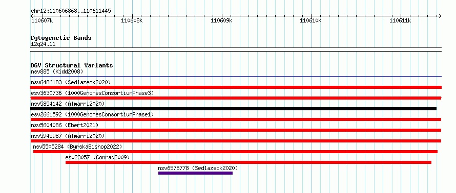This screenshot has height=193, width=456.
Task: Click nsv885 (Kidd2008) label
Action: click(57, 71)
